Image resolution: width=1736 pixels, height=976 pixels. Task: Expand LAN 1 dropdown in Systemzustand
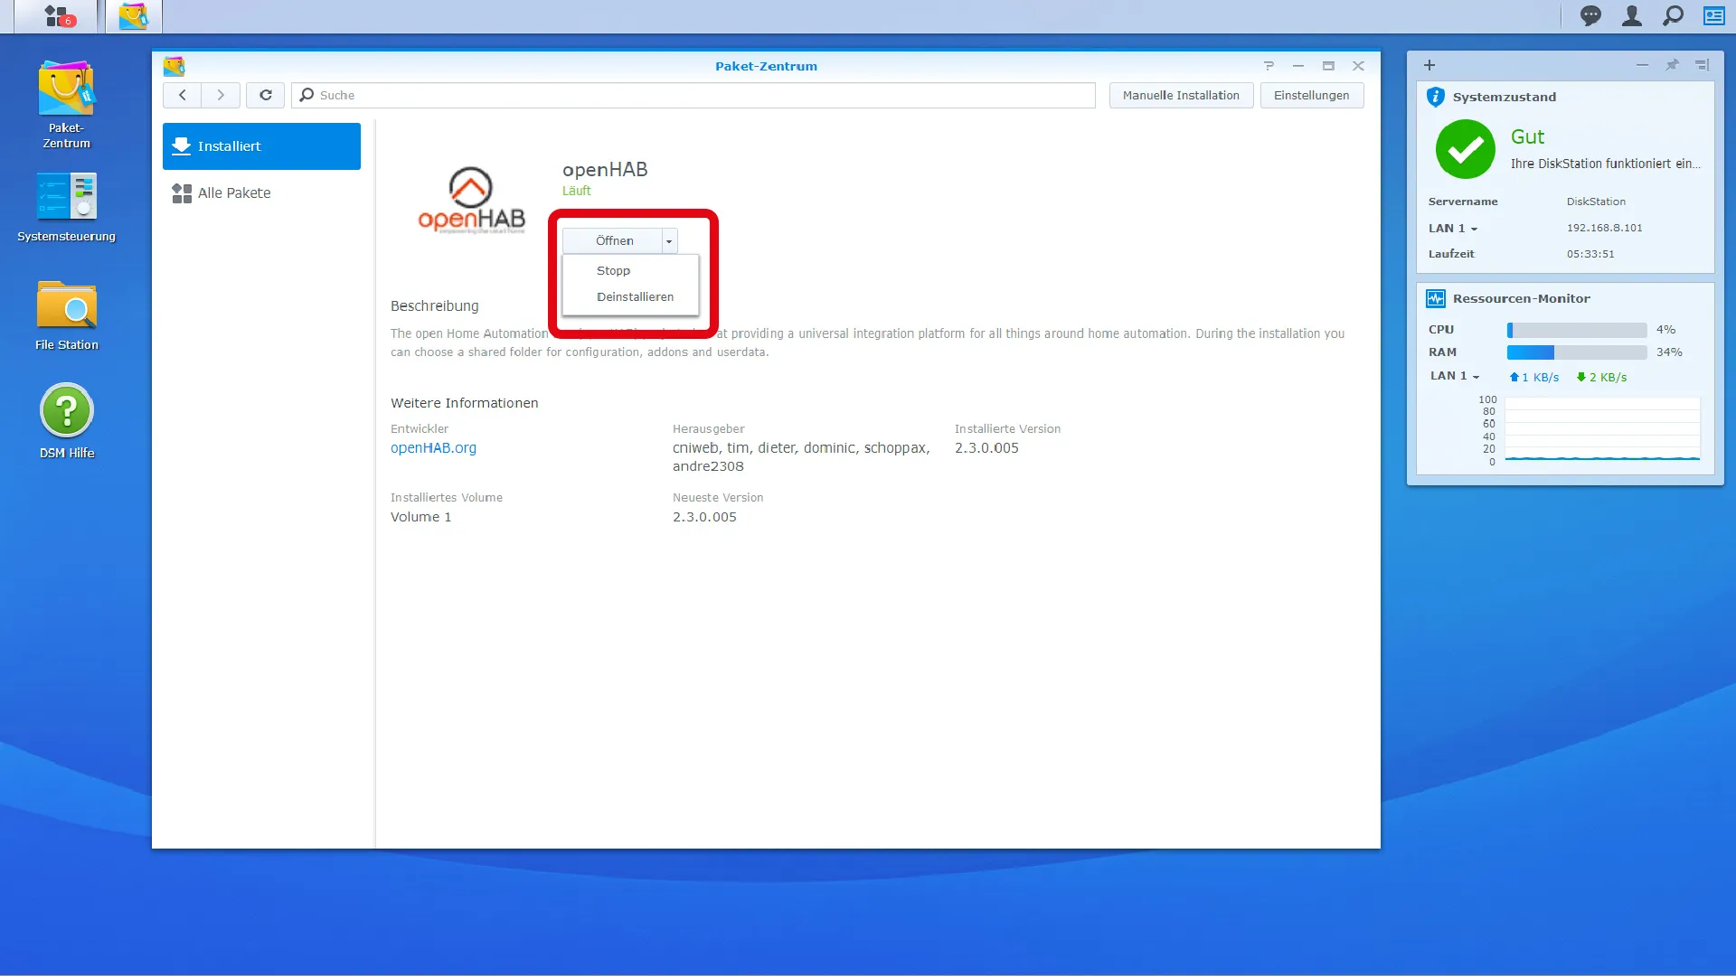(1453, 229)
